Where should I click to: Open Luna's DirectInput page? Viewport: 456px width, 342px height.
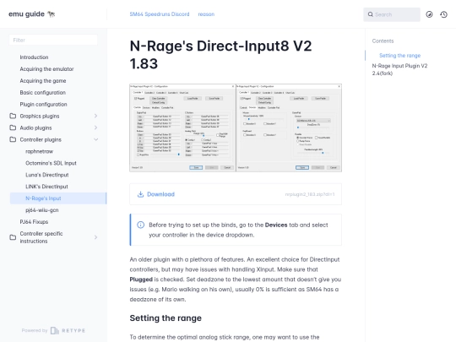46,175
